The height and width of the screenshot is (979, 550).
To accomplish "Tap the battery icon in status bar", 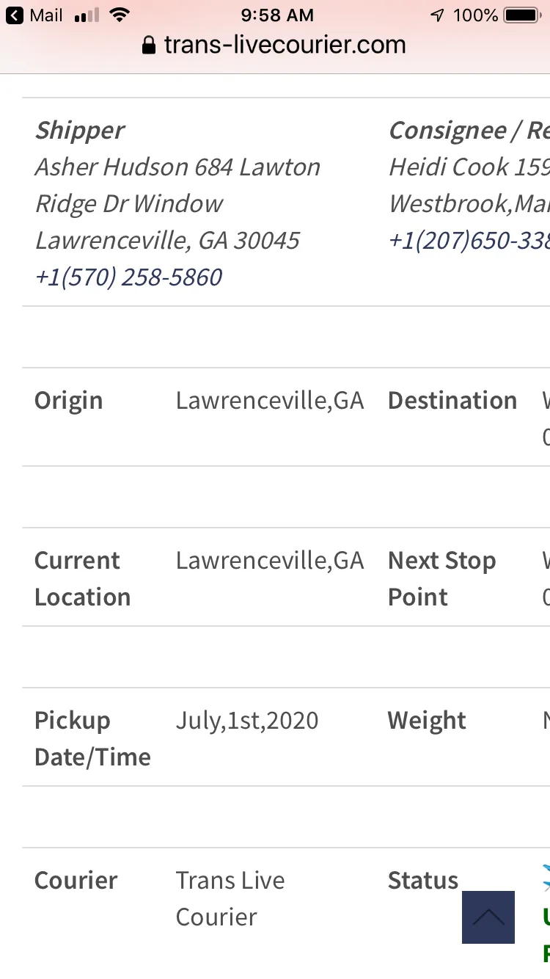I will tap(522, 15).
